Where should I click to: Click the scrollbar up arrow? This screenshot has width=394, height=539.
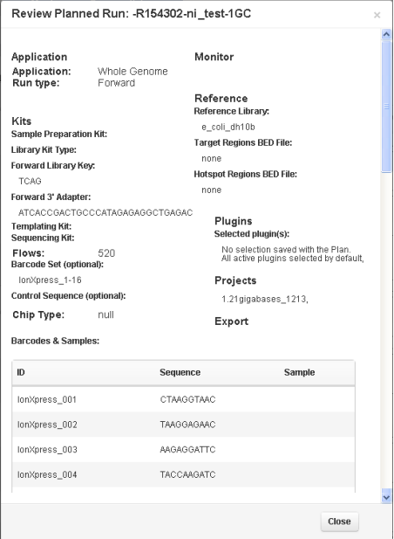pyautogui.click(x=386, y=34)
